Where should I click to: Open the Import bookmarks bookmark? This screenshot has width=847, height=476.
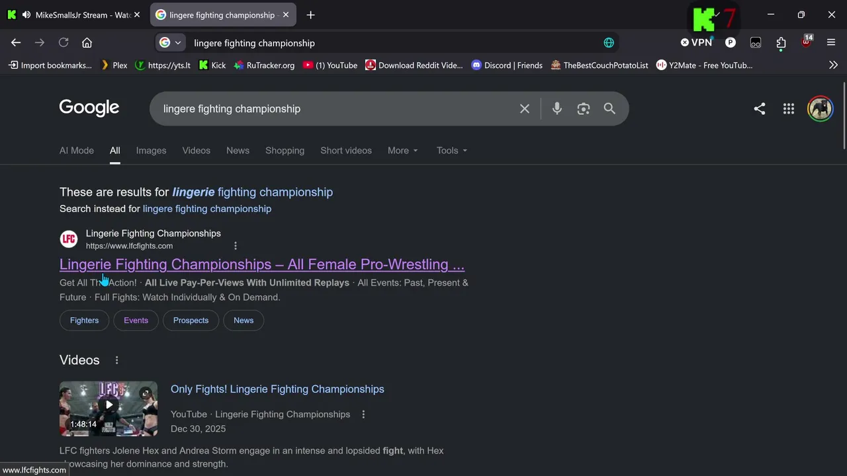(x=50, y=65)
